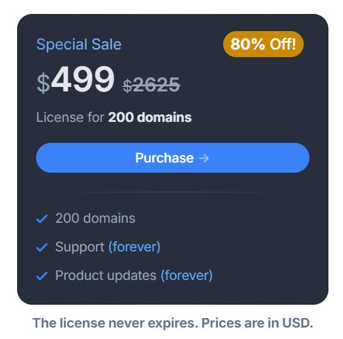Click the blue Purchase button
Screen dimensions: 343x339
[x=172, y=157]
